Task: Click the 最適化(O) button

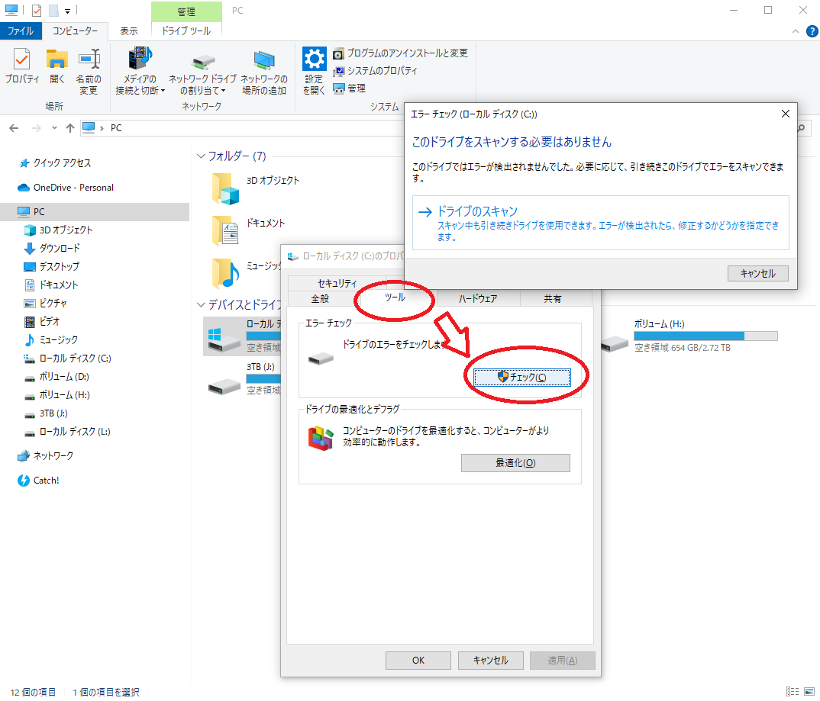Action: [x=515, y=463]
